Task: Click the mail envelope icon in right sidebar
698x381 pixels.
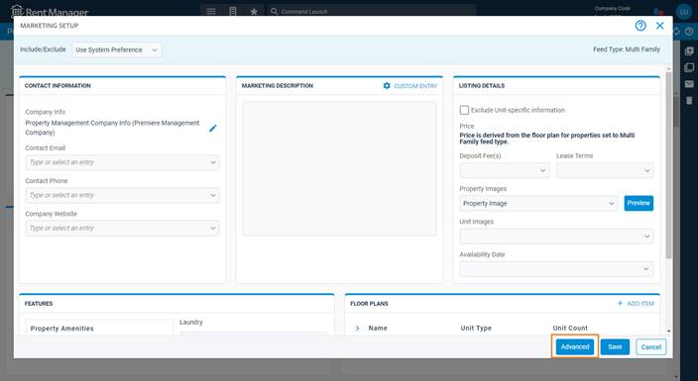Action: 689,84
